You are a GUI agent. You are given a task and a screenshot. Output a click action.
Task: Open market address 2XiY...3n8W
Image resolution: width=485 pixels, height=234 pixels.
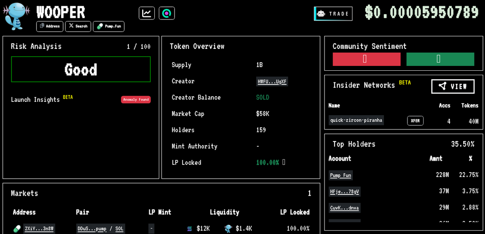click(x=39, y=228)
